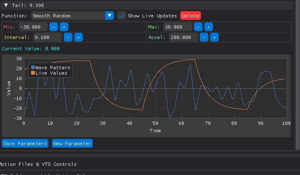
Task: Decrease the Min value with minus button
Action: point(53,27)
